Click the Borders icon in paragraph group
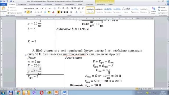 coord(81,12)
